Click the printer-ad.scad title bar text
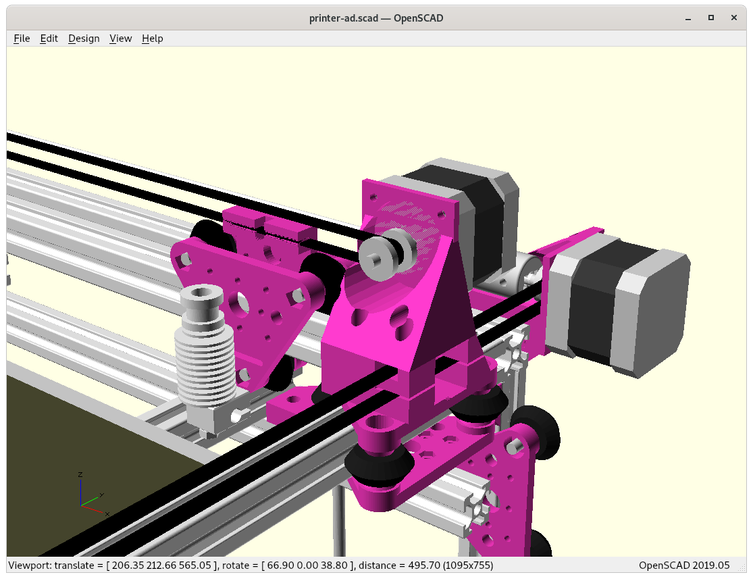This screenshot has width=753, height=579. [x=376, y=18]
